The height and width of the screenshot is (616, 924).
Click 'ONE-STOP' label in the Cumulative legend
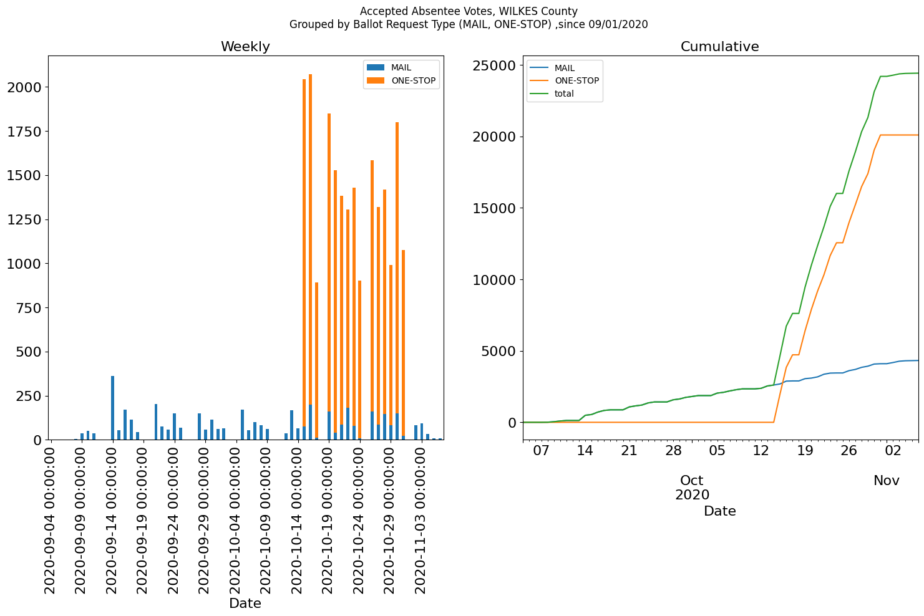click(577, 81)
